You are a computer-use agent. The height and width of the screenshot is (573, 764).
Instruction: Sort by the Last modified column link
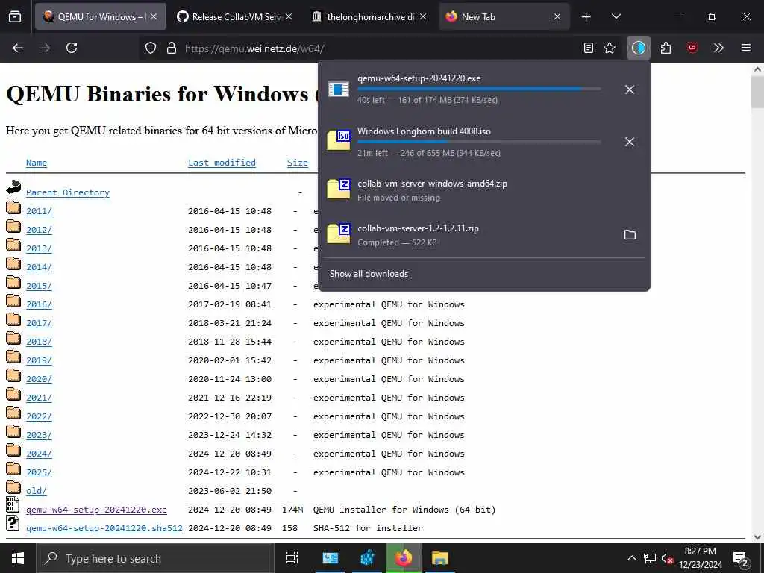point(222,163)
